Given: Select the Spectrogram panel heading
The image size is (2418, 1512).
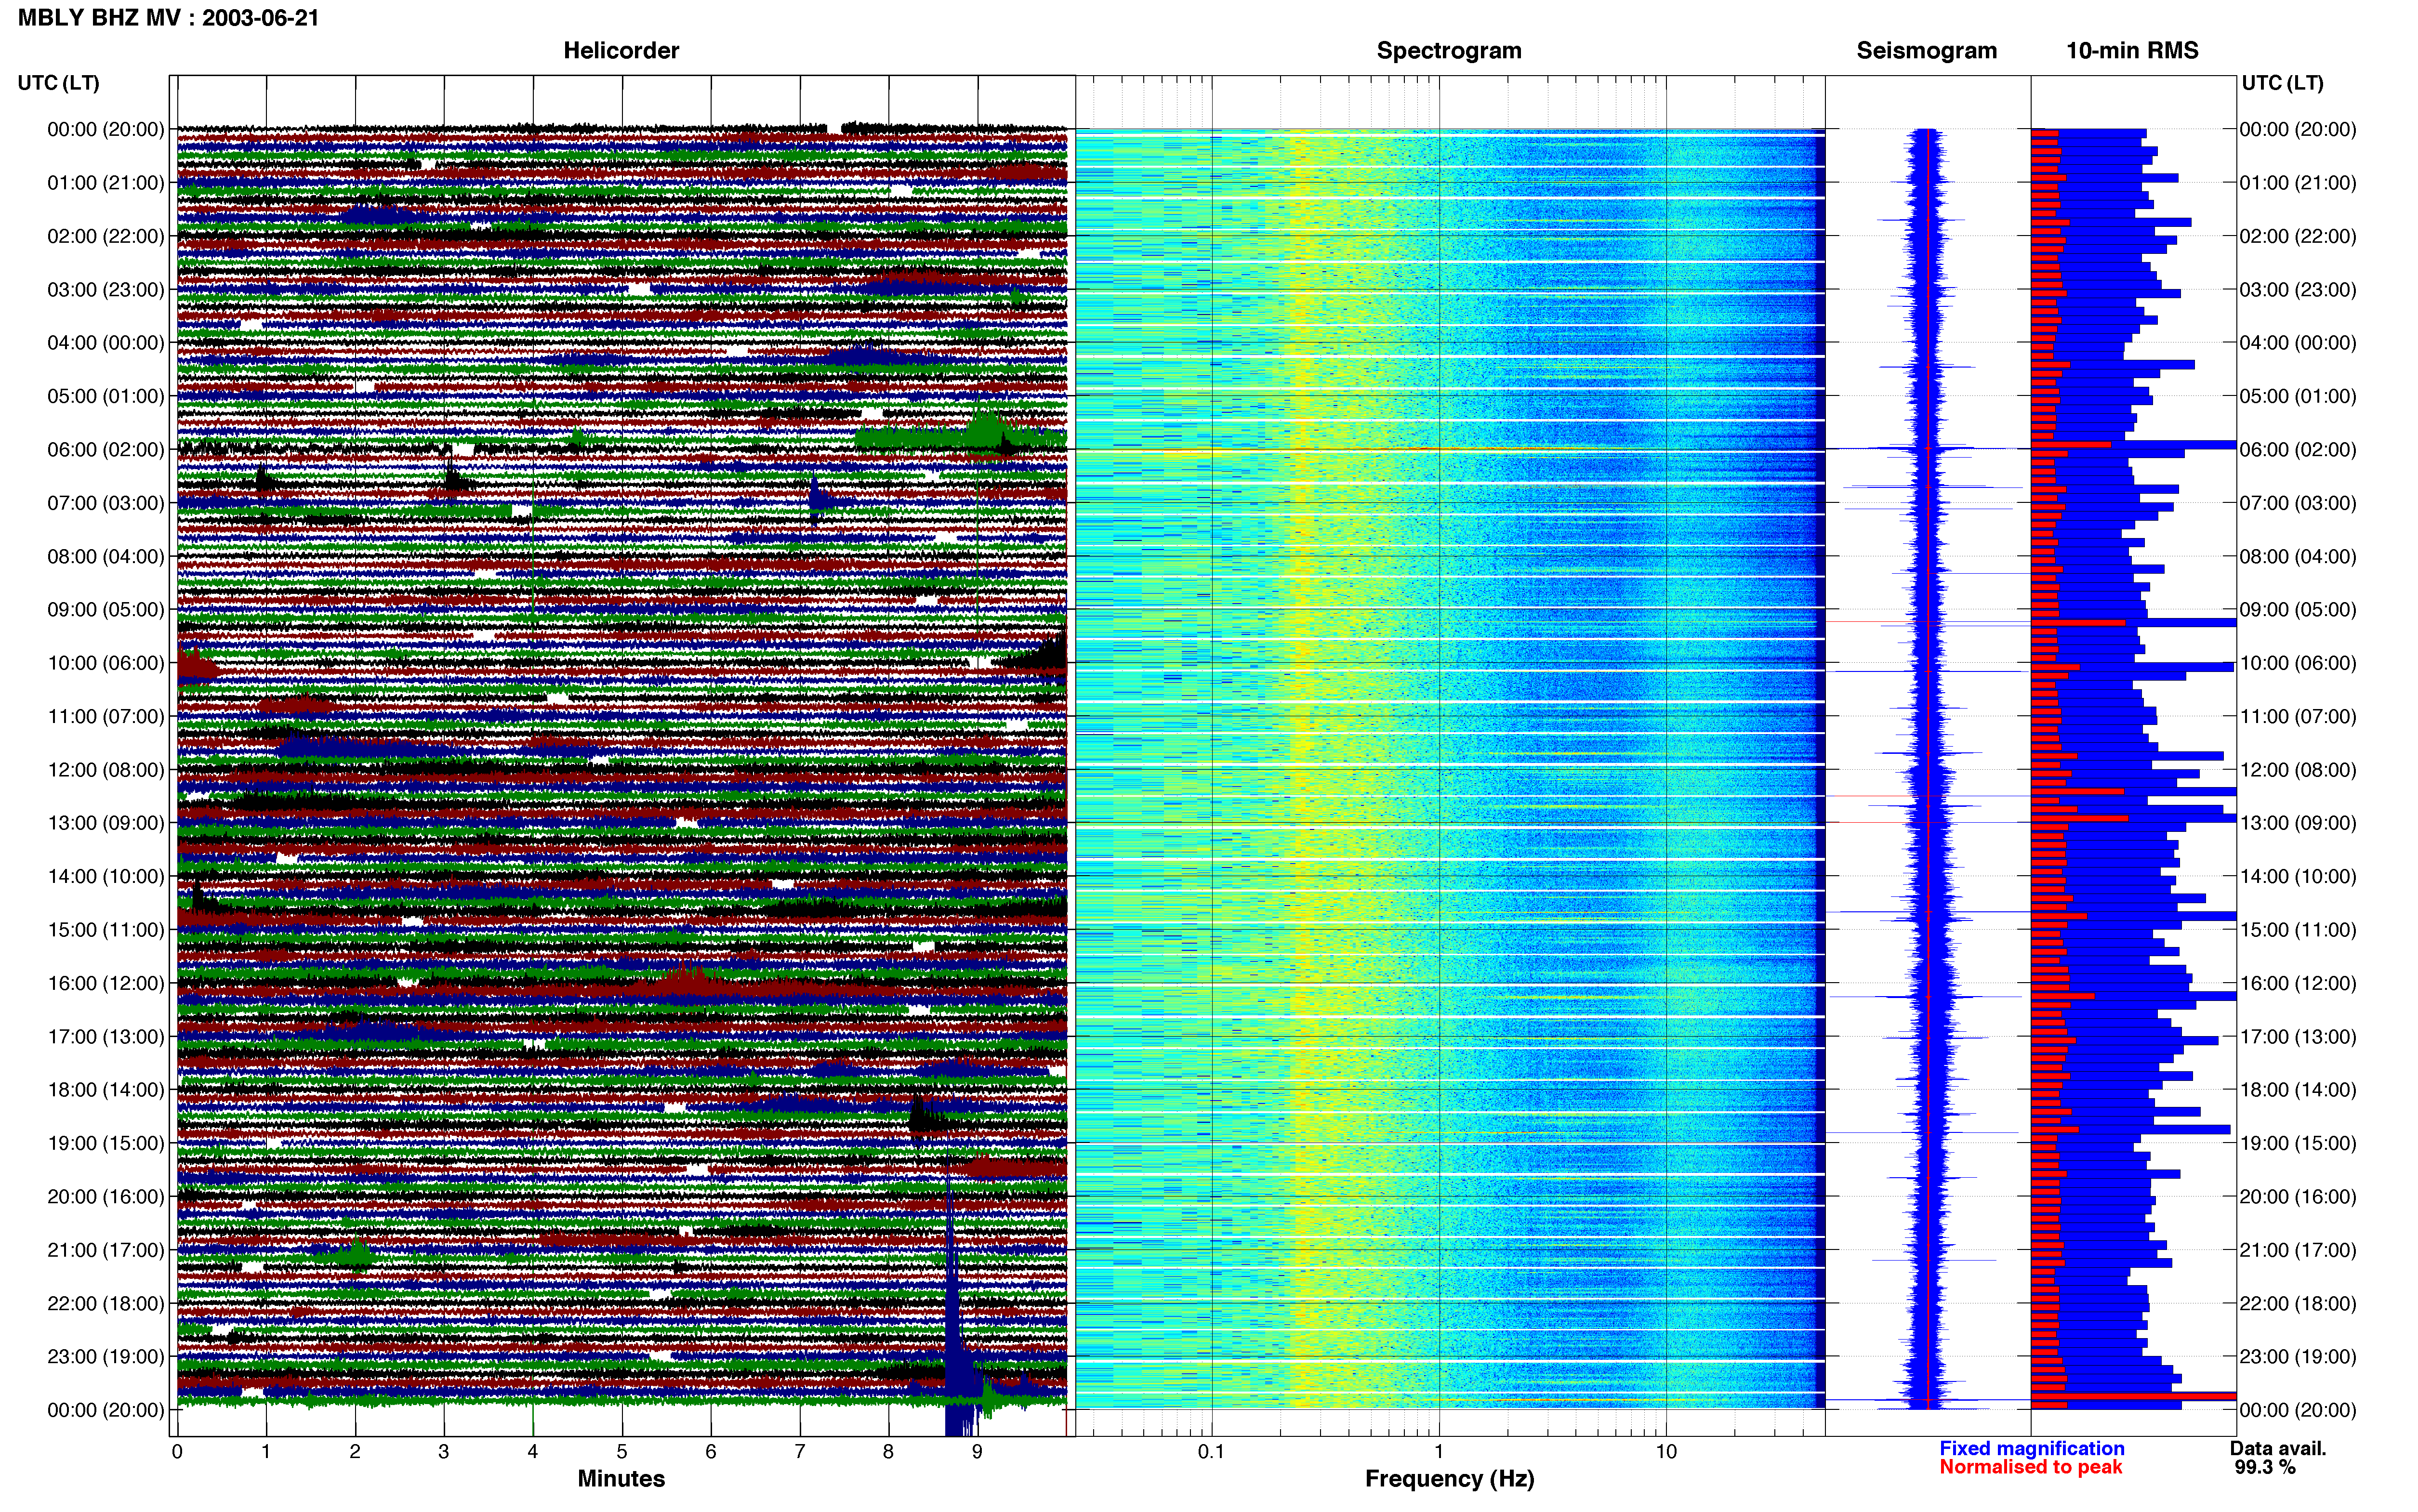Looking at the screenshot, I should click(1449, 50).
